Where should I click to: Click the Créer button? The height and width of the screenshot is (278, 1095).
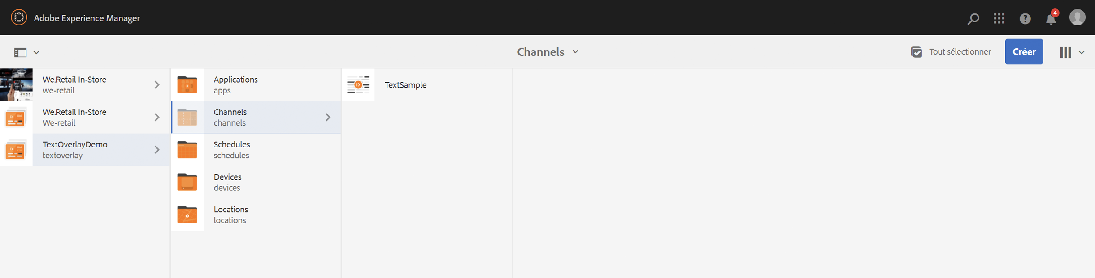(x=1024, y=52)
